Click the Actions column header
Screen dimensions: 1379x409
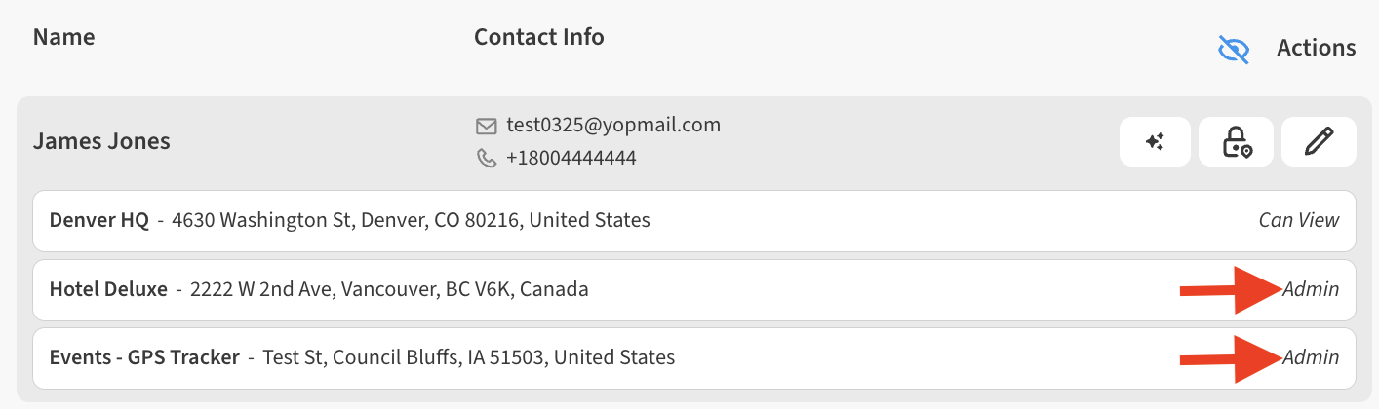[1316, 48]
